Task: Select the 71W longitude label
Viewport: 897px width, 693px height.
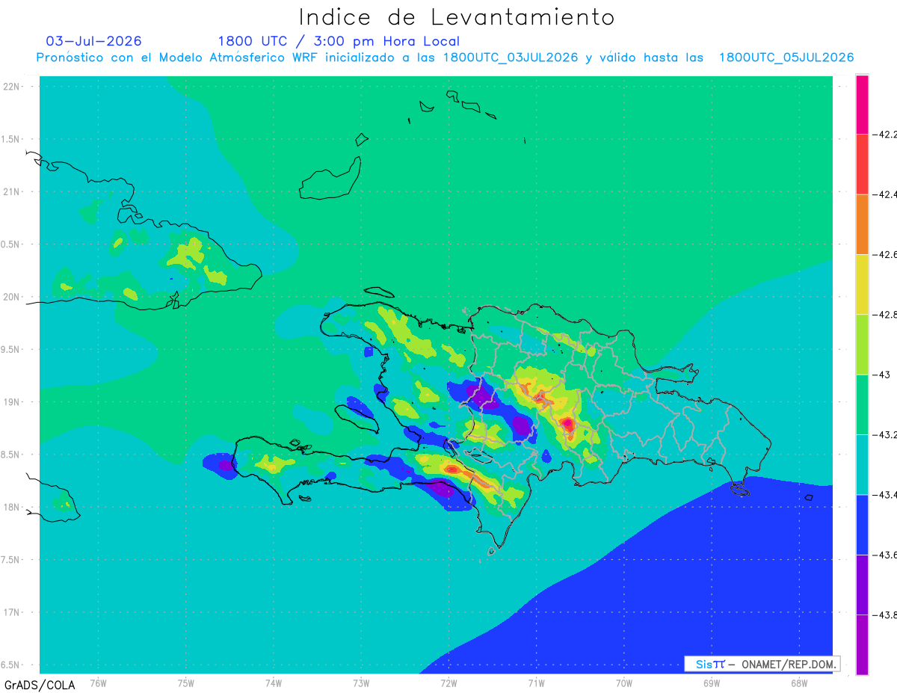Action: [x=536, y=683]
